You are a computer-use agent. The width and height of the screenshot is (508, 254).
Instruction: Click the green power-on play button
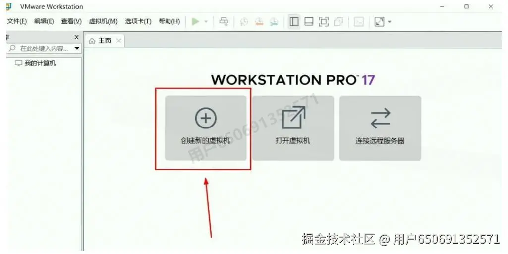[195, 22]
